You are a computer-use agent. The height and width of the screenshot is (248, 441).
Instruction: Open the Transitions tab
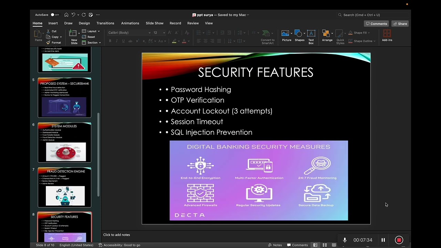click(105, 23)
